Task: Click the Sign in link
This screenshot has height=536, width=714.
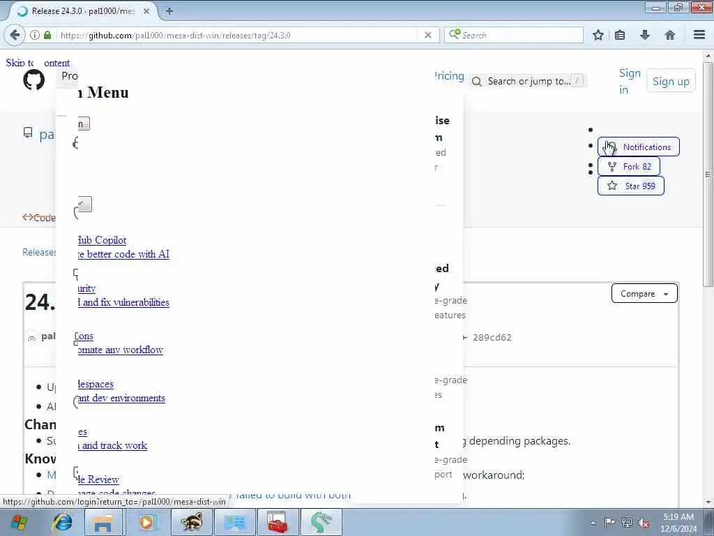Action: point(630,81)
